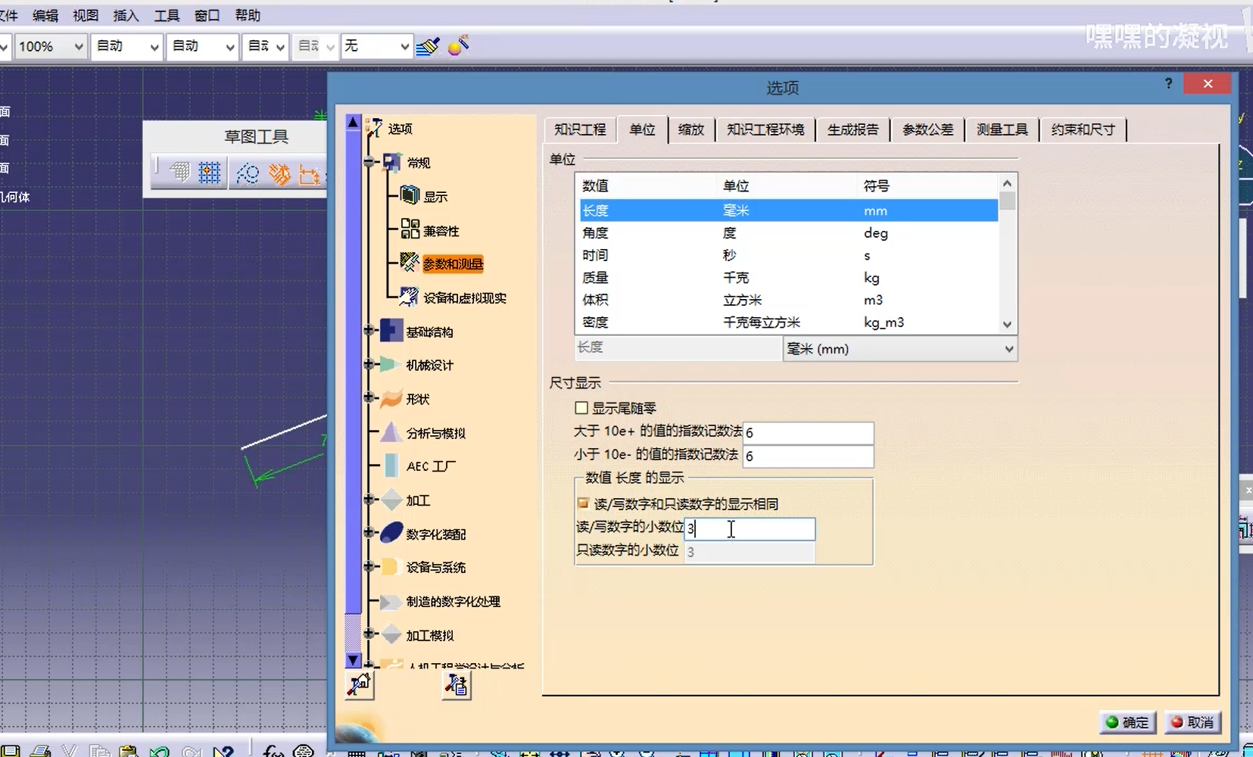Click the 形状 category icon

point(391,398)
